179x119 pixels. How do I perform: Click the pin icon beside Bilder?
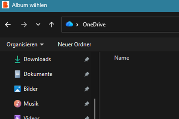[87, 89]
